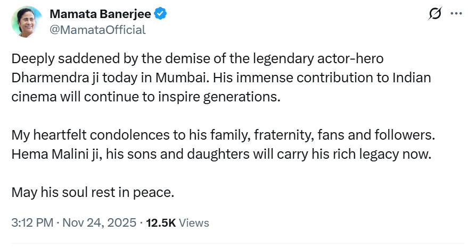Viewport: 468px width, 249px height.
Task: Open the @MamataOfficial handle link
Action: [97, 30]
